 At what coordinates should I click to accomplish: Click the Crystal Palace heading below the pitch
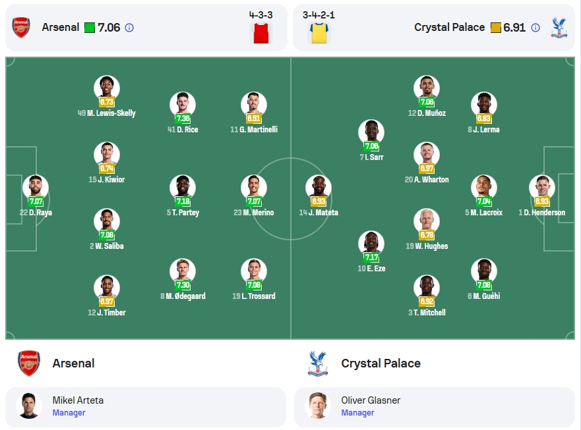point(381,363)
